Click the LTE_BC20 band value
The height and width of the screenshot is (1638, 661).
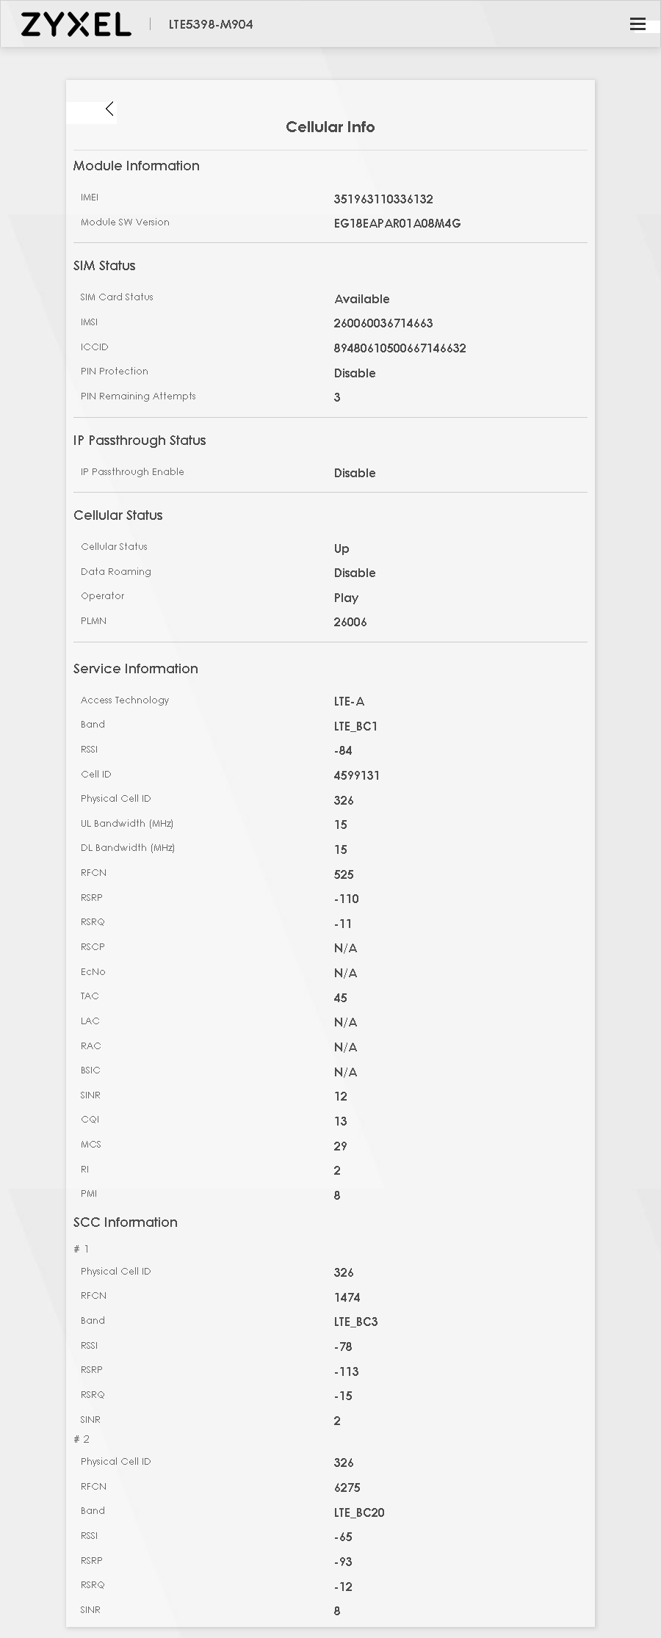point(359,1512)
